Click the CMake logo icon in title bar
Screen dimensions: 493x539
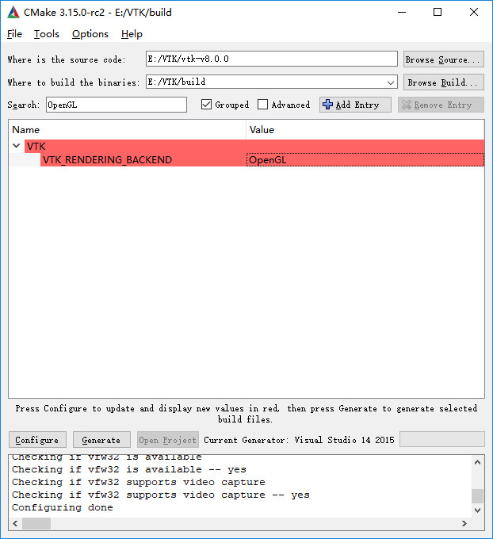13,13
